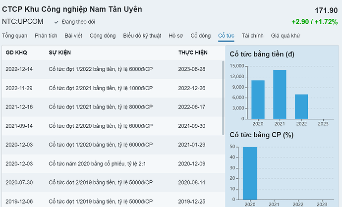
Task: Select the 2020-07-30 ex-date cell
Action: click(19, 182)
